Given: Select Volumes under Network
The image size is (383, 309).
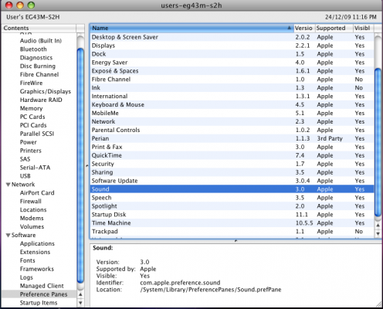Looking at the screenshot, I should (x=32, y=227).
